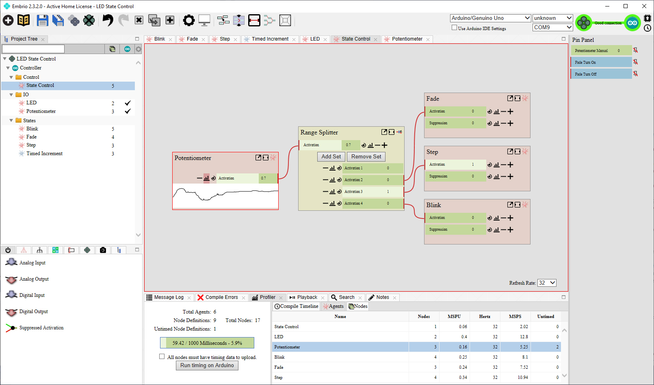Click the monitor screen toolbar icon
654x385 pixels.
click(x=204, y=20)
